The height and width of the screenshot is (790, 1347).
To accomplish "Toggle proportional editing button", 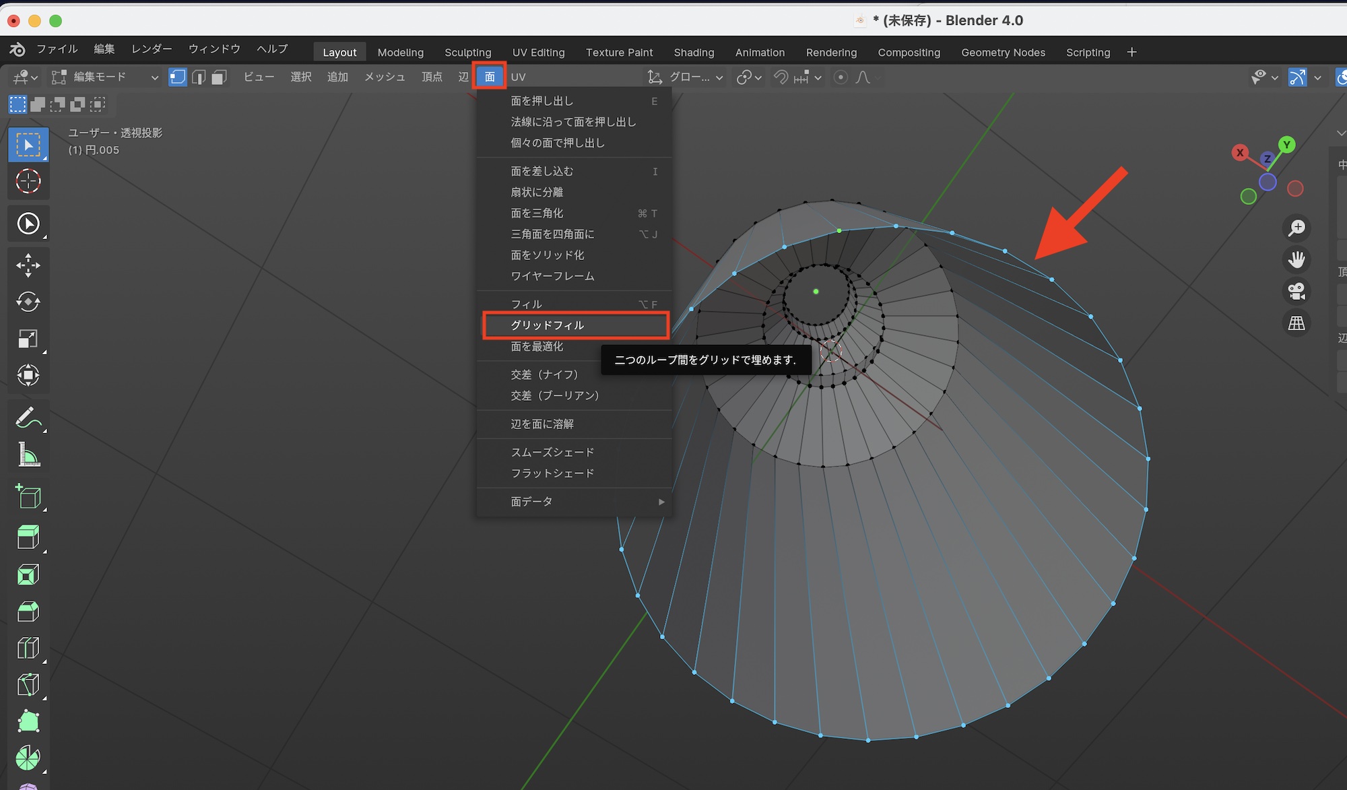I will pos(841,77).
